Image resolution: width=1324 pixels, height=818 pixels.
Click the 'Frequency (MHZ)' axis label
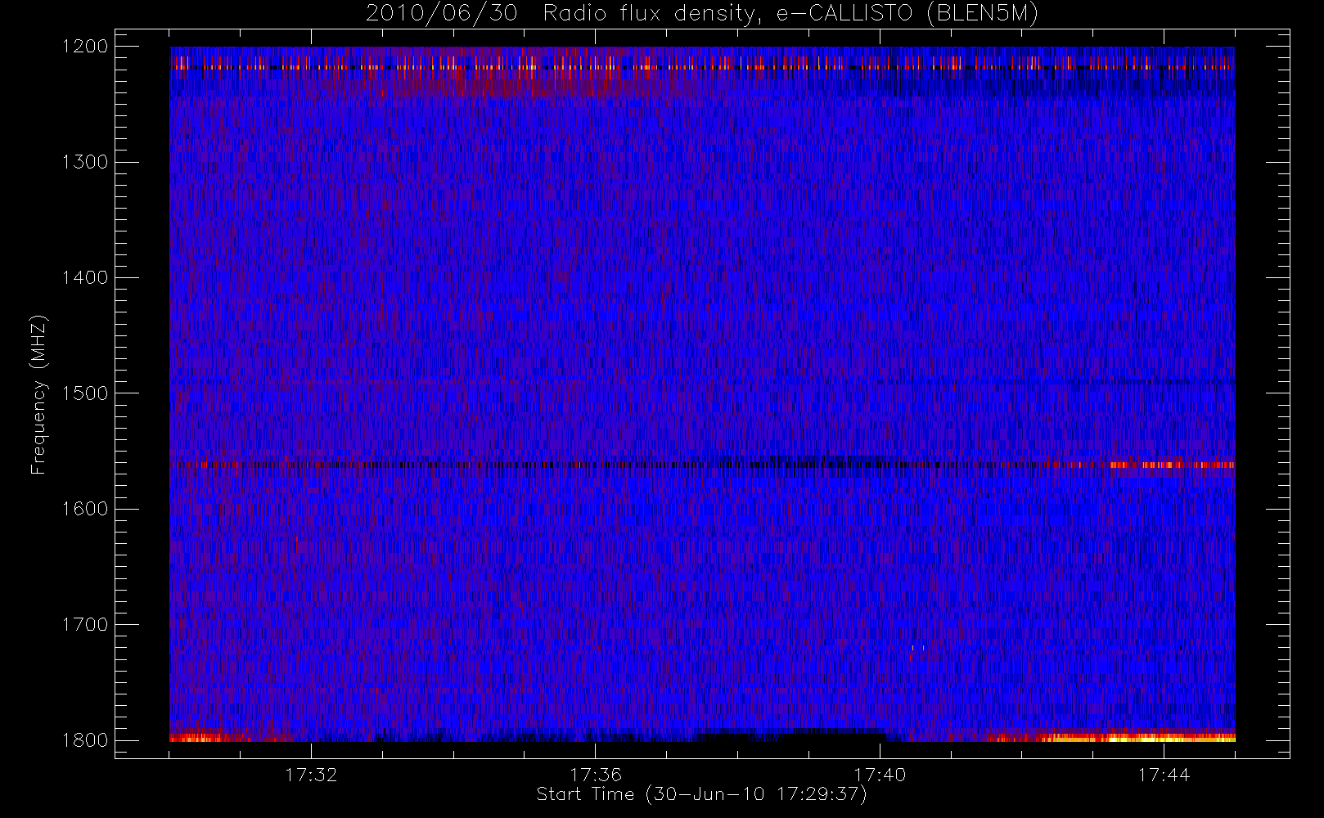pos(38,394)
